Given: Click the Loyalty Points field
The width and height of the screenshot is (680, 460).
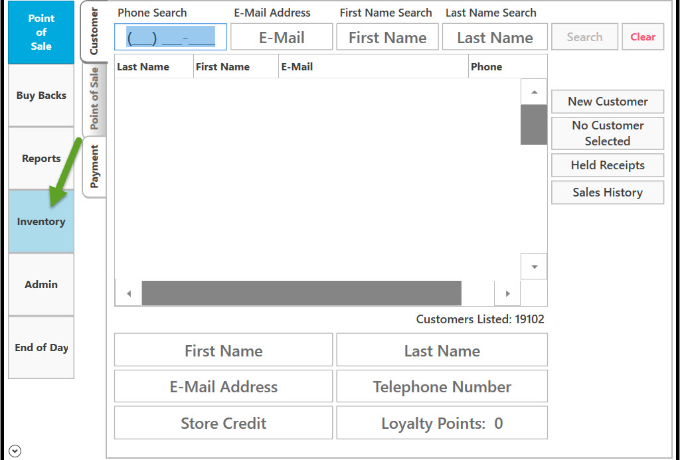Looking at the screenshot, I should click(442, 423).
